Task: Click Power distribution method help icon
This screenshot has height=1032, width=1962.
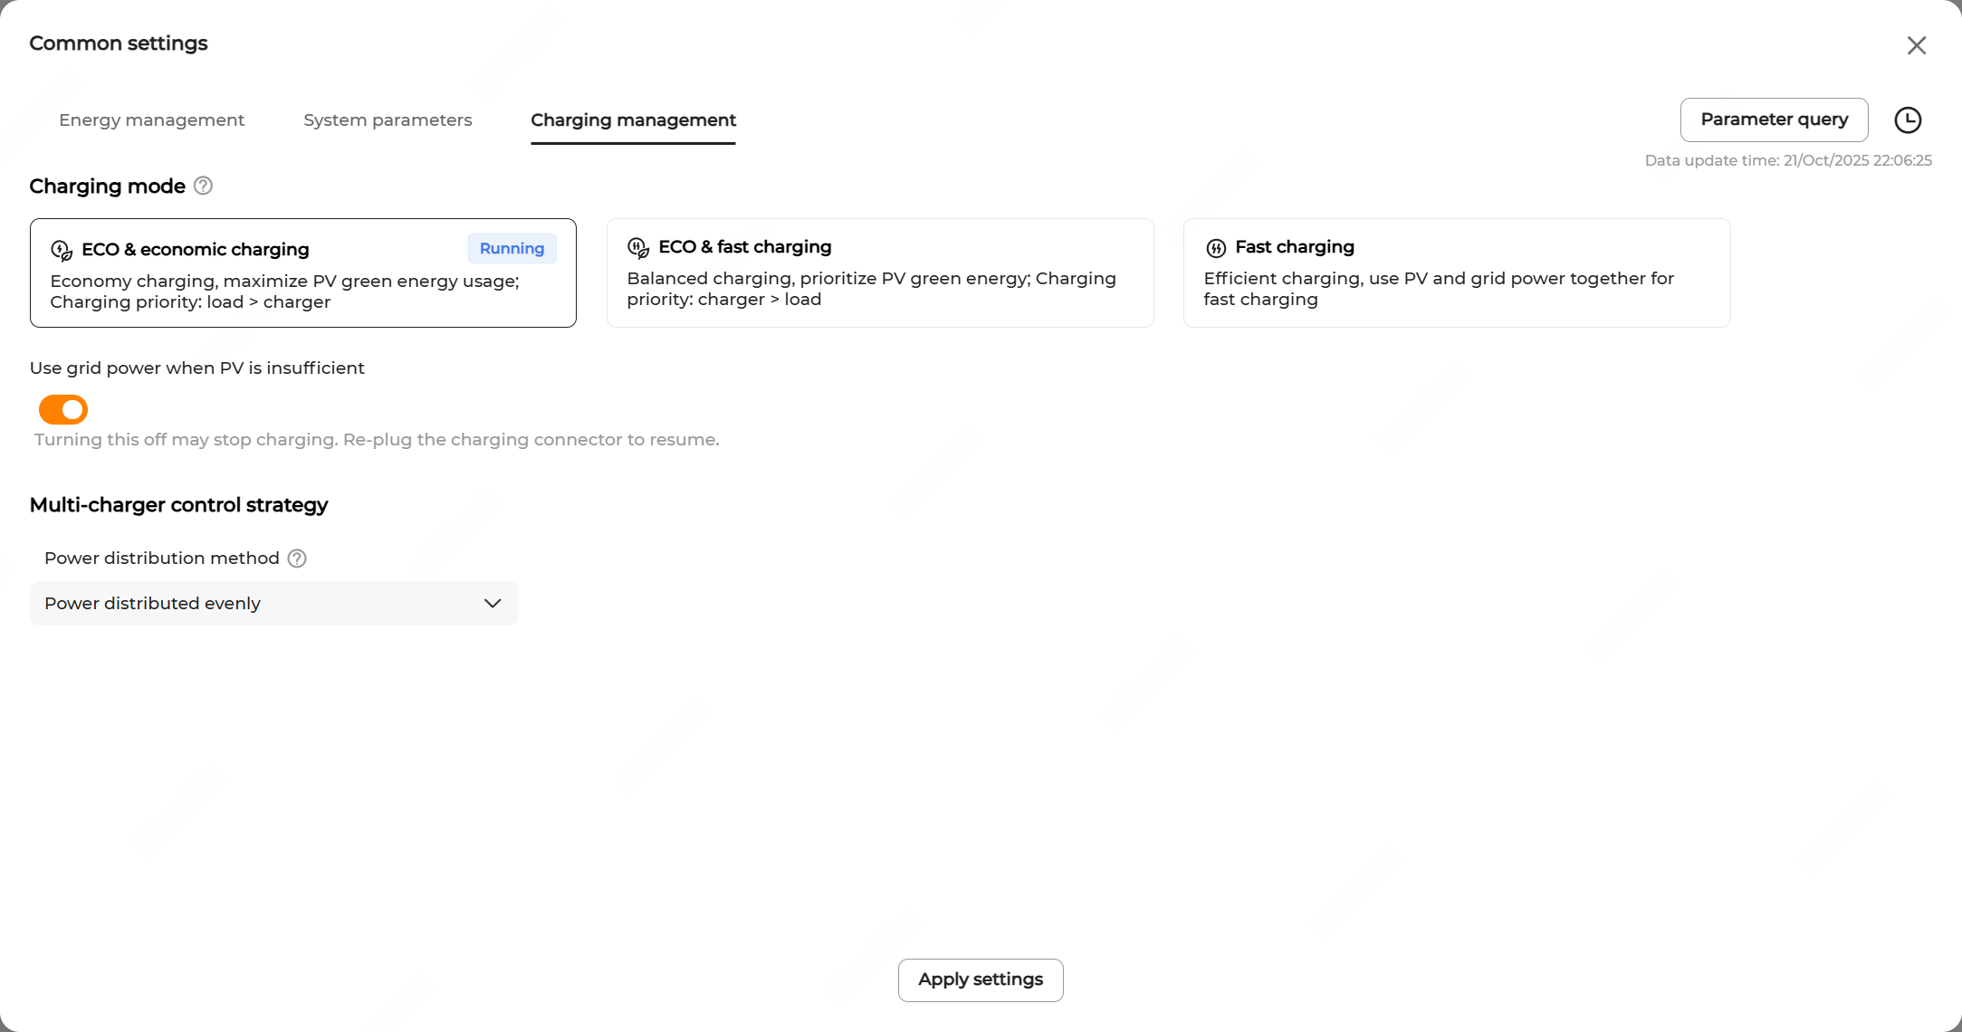Action: (297, 559)
